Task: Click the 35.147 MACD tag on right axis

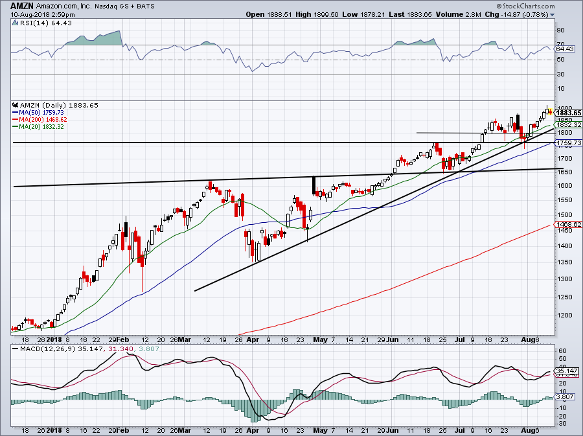Action: coord(567,371)
